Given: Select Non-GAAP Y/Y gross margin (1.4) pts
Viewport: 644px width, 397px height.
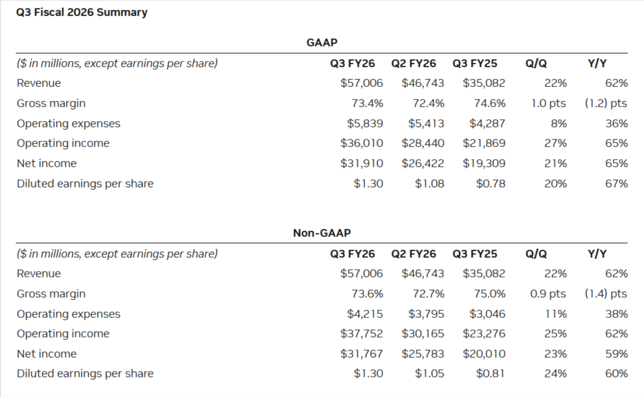Looking at the screenshot, I should tap(605, 293).
